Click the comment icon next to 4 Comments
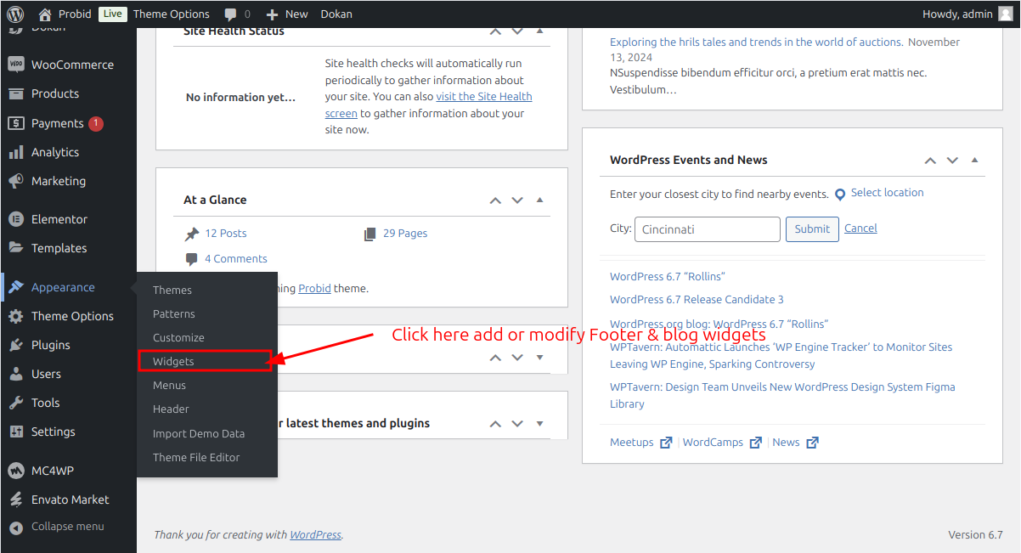The height and width of the screenshot is (553, 1021). (x=192, y=259)
